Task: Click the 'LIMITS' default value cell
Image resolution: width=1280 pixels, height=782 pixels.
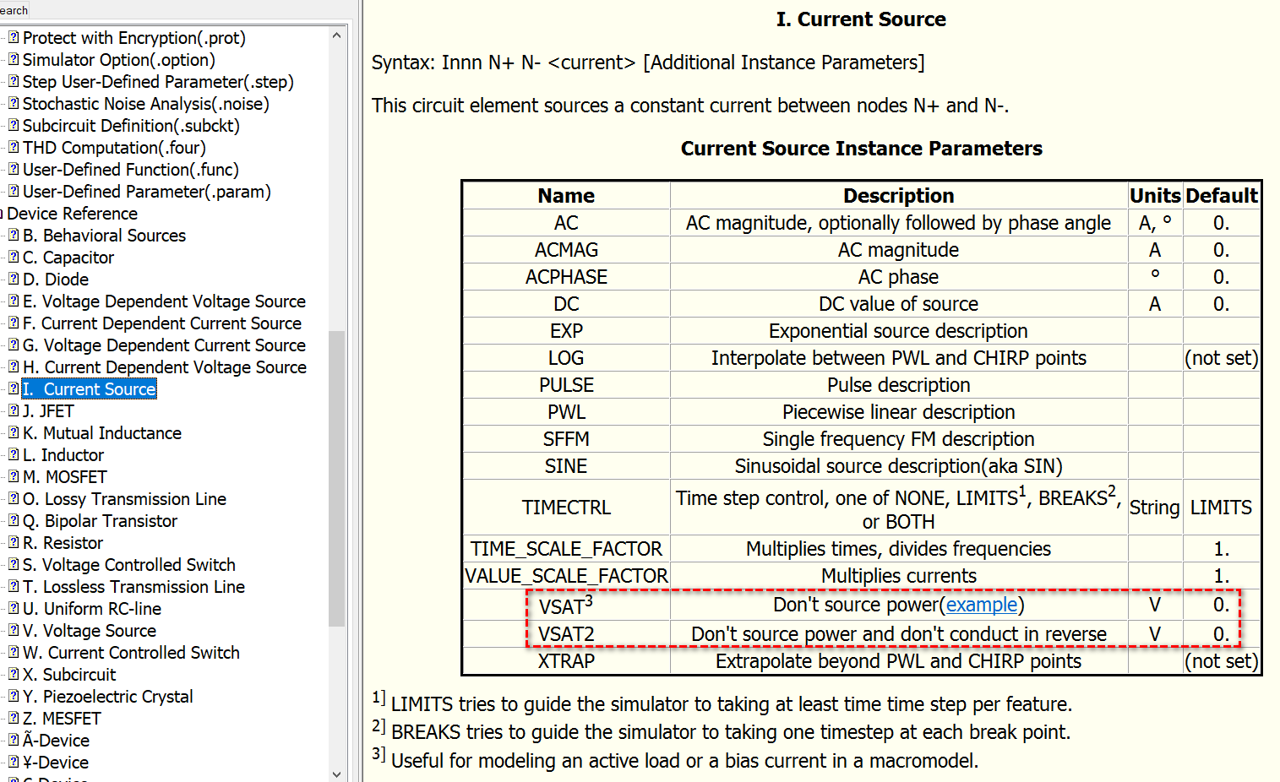Action: coord(1222,508)
